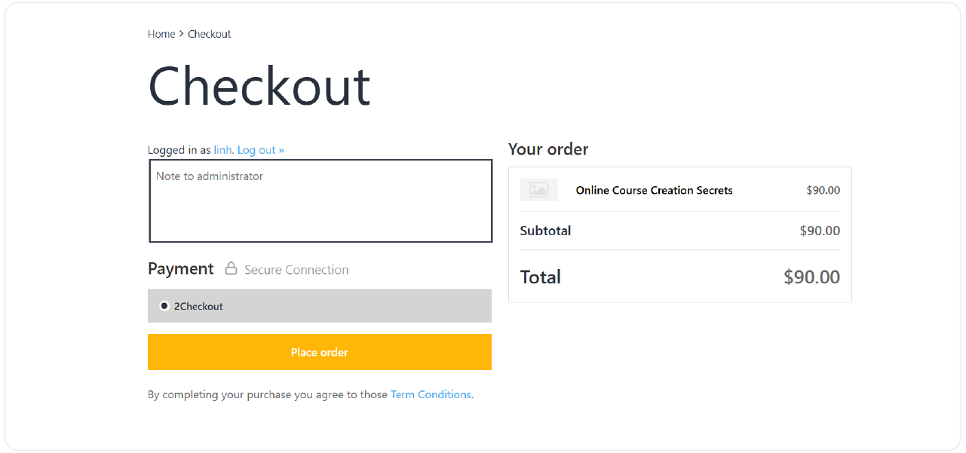966x453 pixels.
Task: Click the Checkout breadcrumb item
Action: [210, 34]
